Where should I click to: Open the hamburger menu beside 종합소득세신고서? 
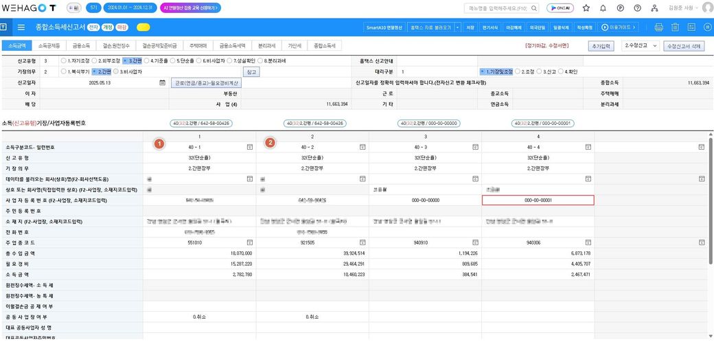[21, 27]
